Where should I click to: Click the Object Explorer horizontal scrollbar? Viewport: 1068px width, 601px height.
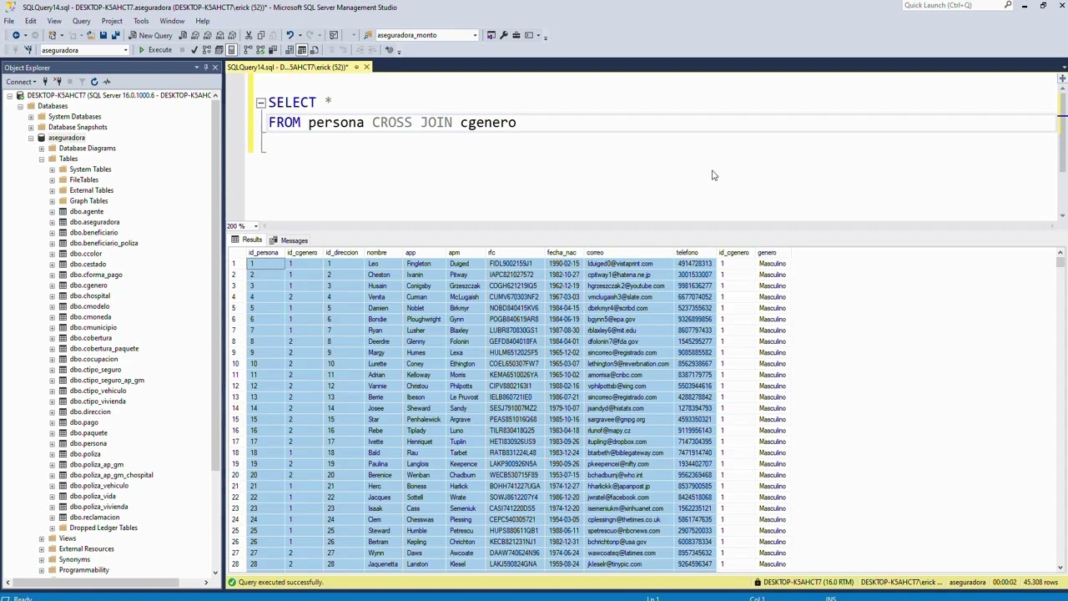click(107, 583)
